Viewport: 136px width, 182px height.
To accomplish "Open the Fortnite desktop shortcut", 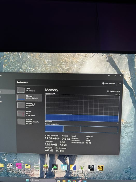I will tap(64, 168).
